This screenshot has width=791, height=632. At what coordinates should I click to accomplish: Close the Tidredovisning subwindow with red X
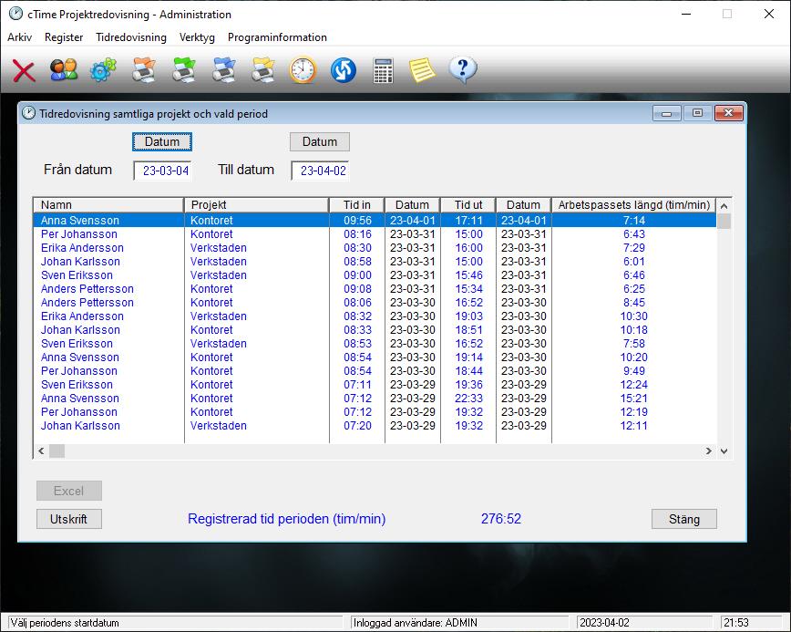(x=728, y=113)
